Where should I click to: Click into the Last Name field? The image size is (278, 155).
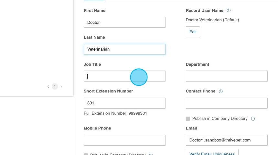tap(124, 49)
